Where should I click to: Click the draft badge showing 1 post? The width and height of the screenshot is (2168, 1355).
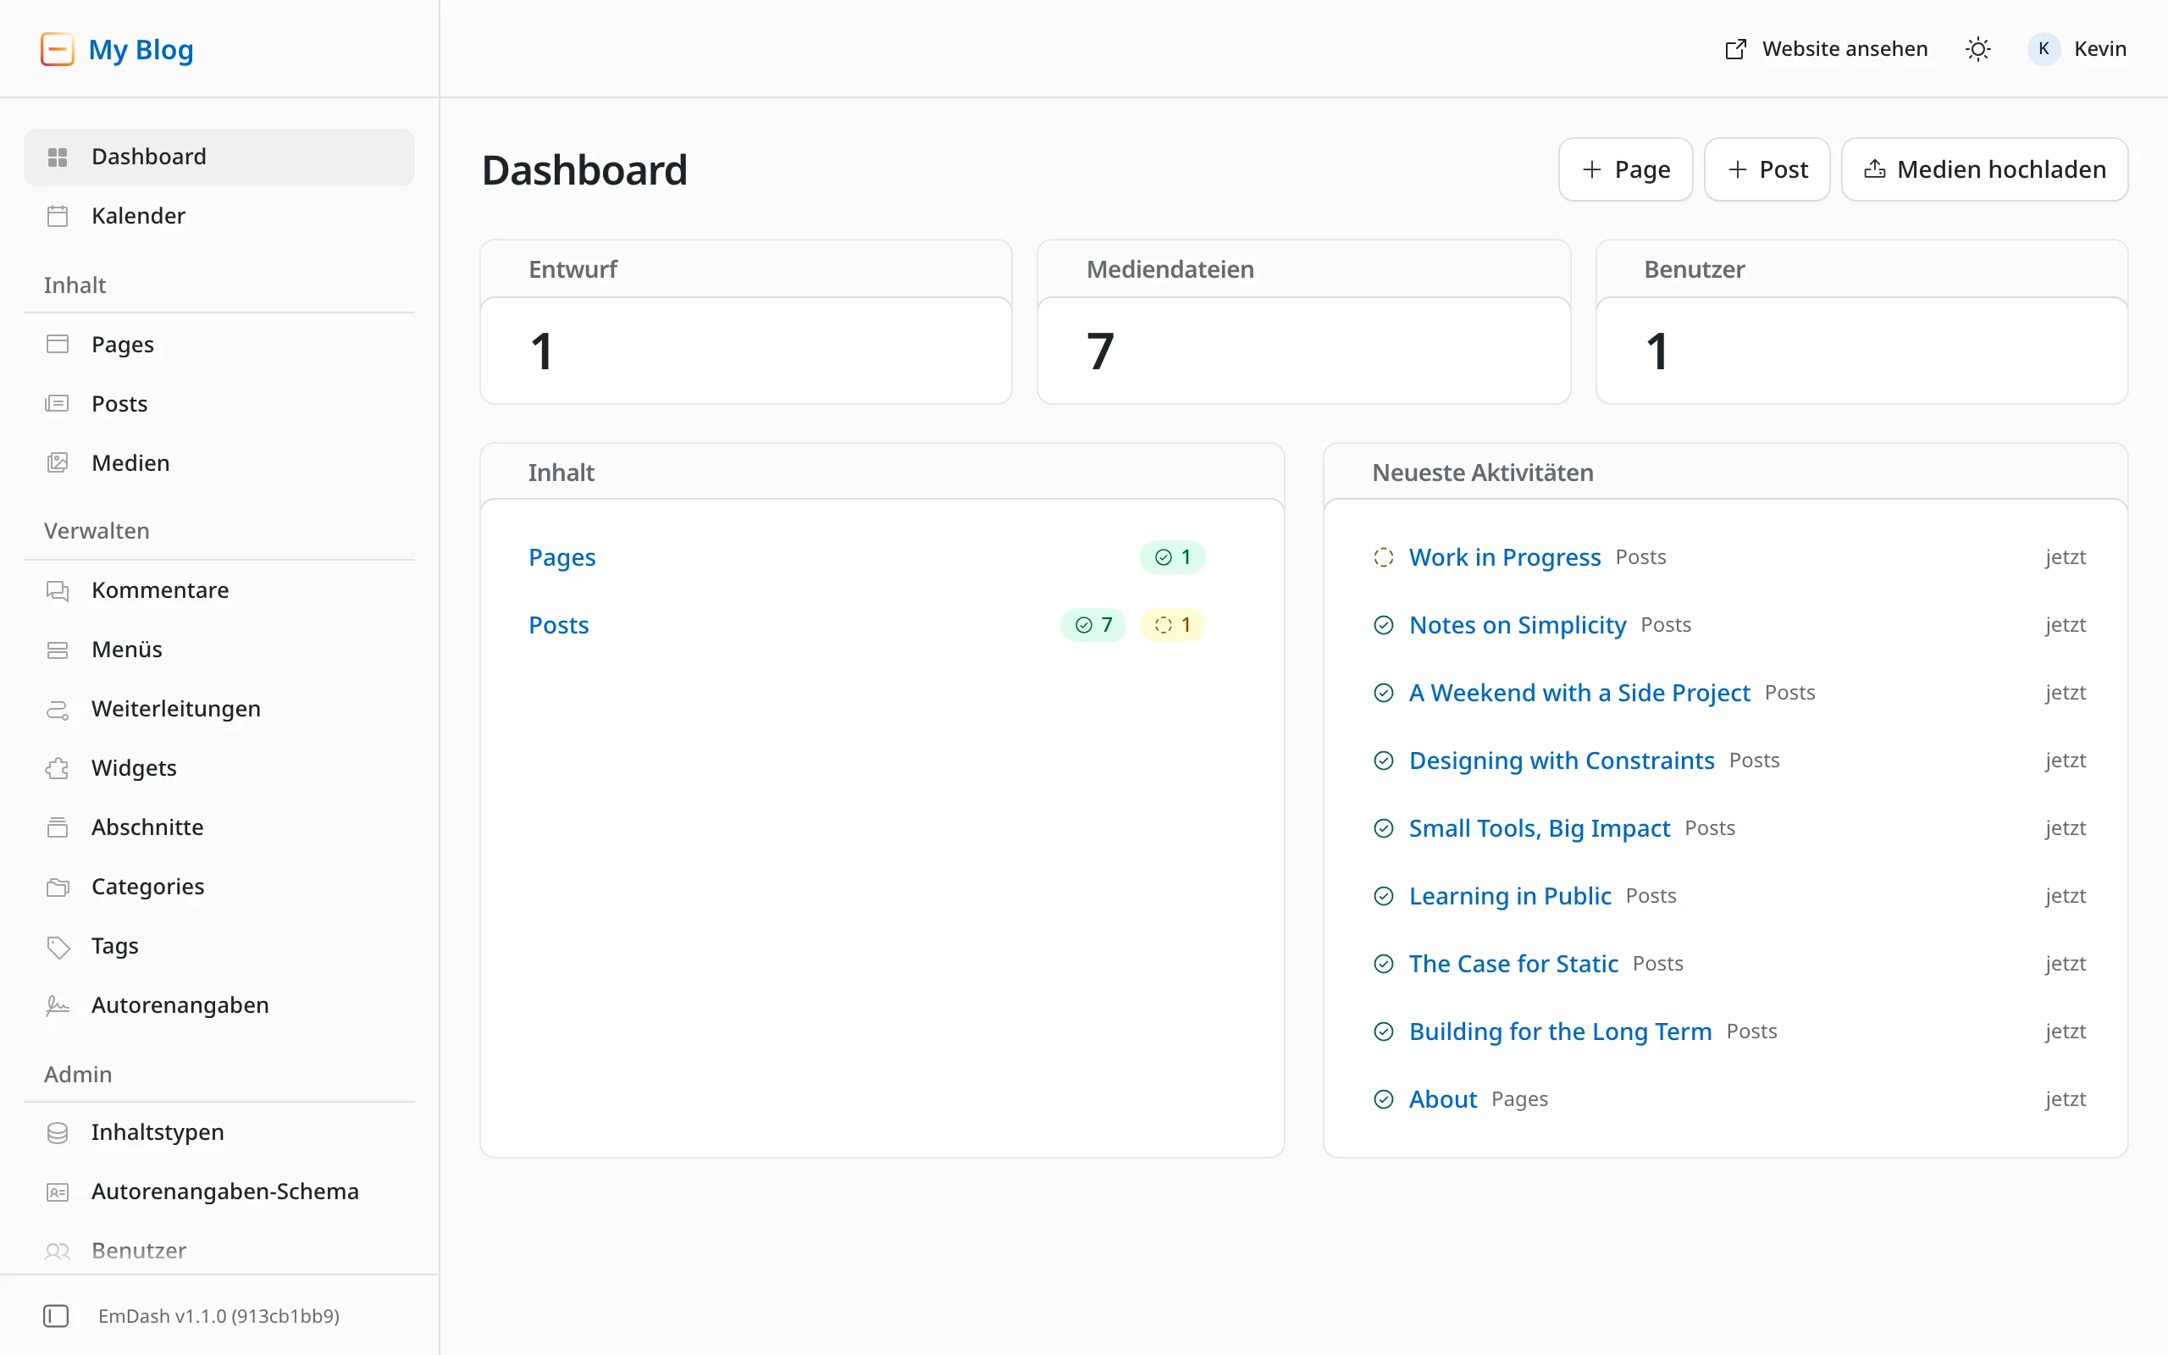tap(1172, 626)
